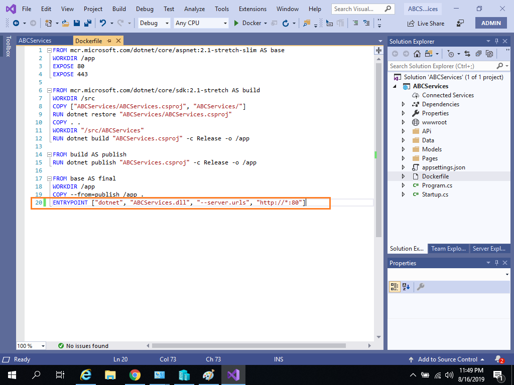Expand the Models folder node
Screen dimensions: 514x385
[x=403, y=149]
